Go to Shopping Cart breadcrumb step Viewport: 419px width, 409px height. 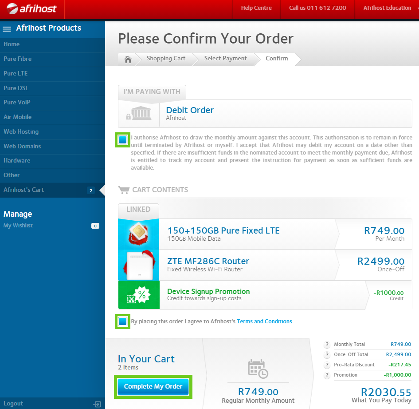(166, 59)
